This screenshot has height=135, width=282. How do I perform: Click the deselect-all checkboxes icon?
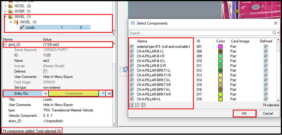137,105
